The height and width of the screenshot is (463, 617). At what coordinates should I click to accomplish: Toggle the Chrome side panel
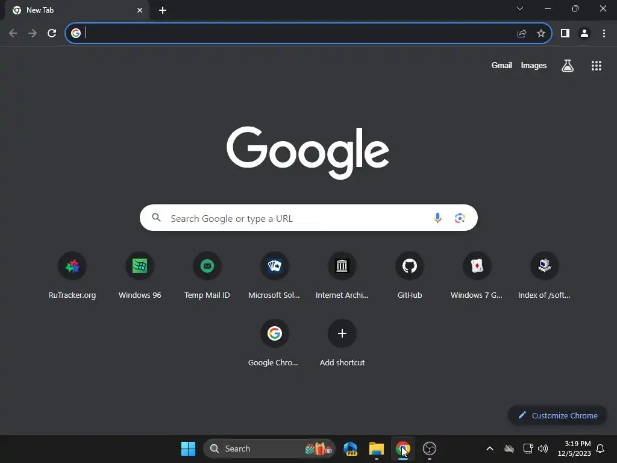coord(565,34)
